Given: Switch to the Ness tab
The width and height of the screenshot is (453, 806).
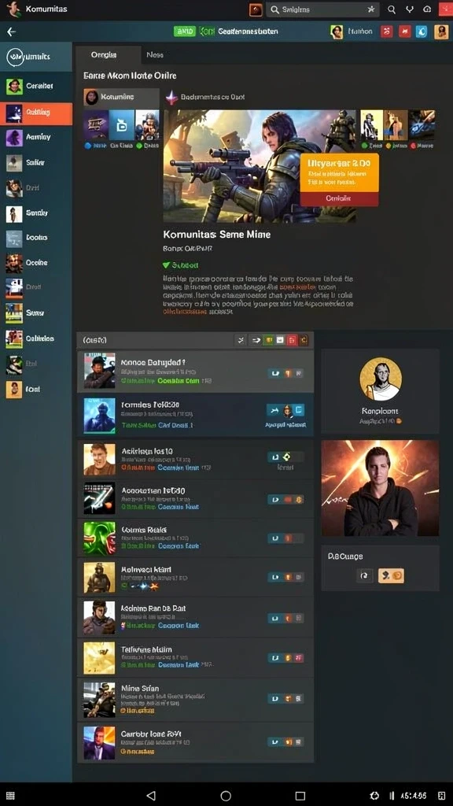Looking at the screenshot, I should [x=155, y=54].
